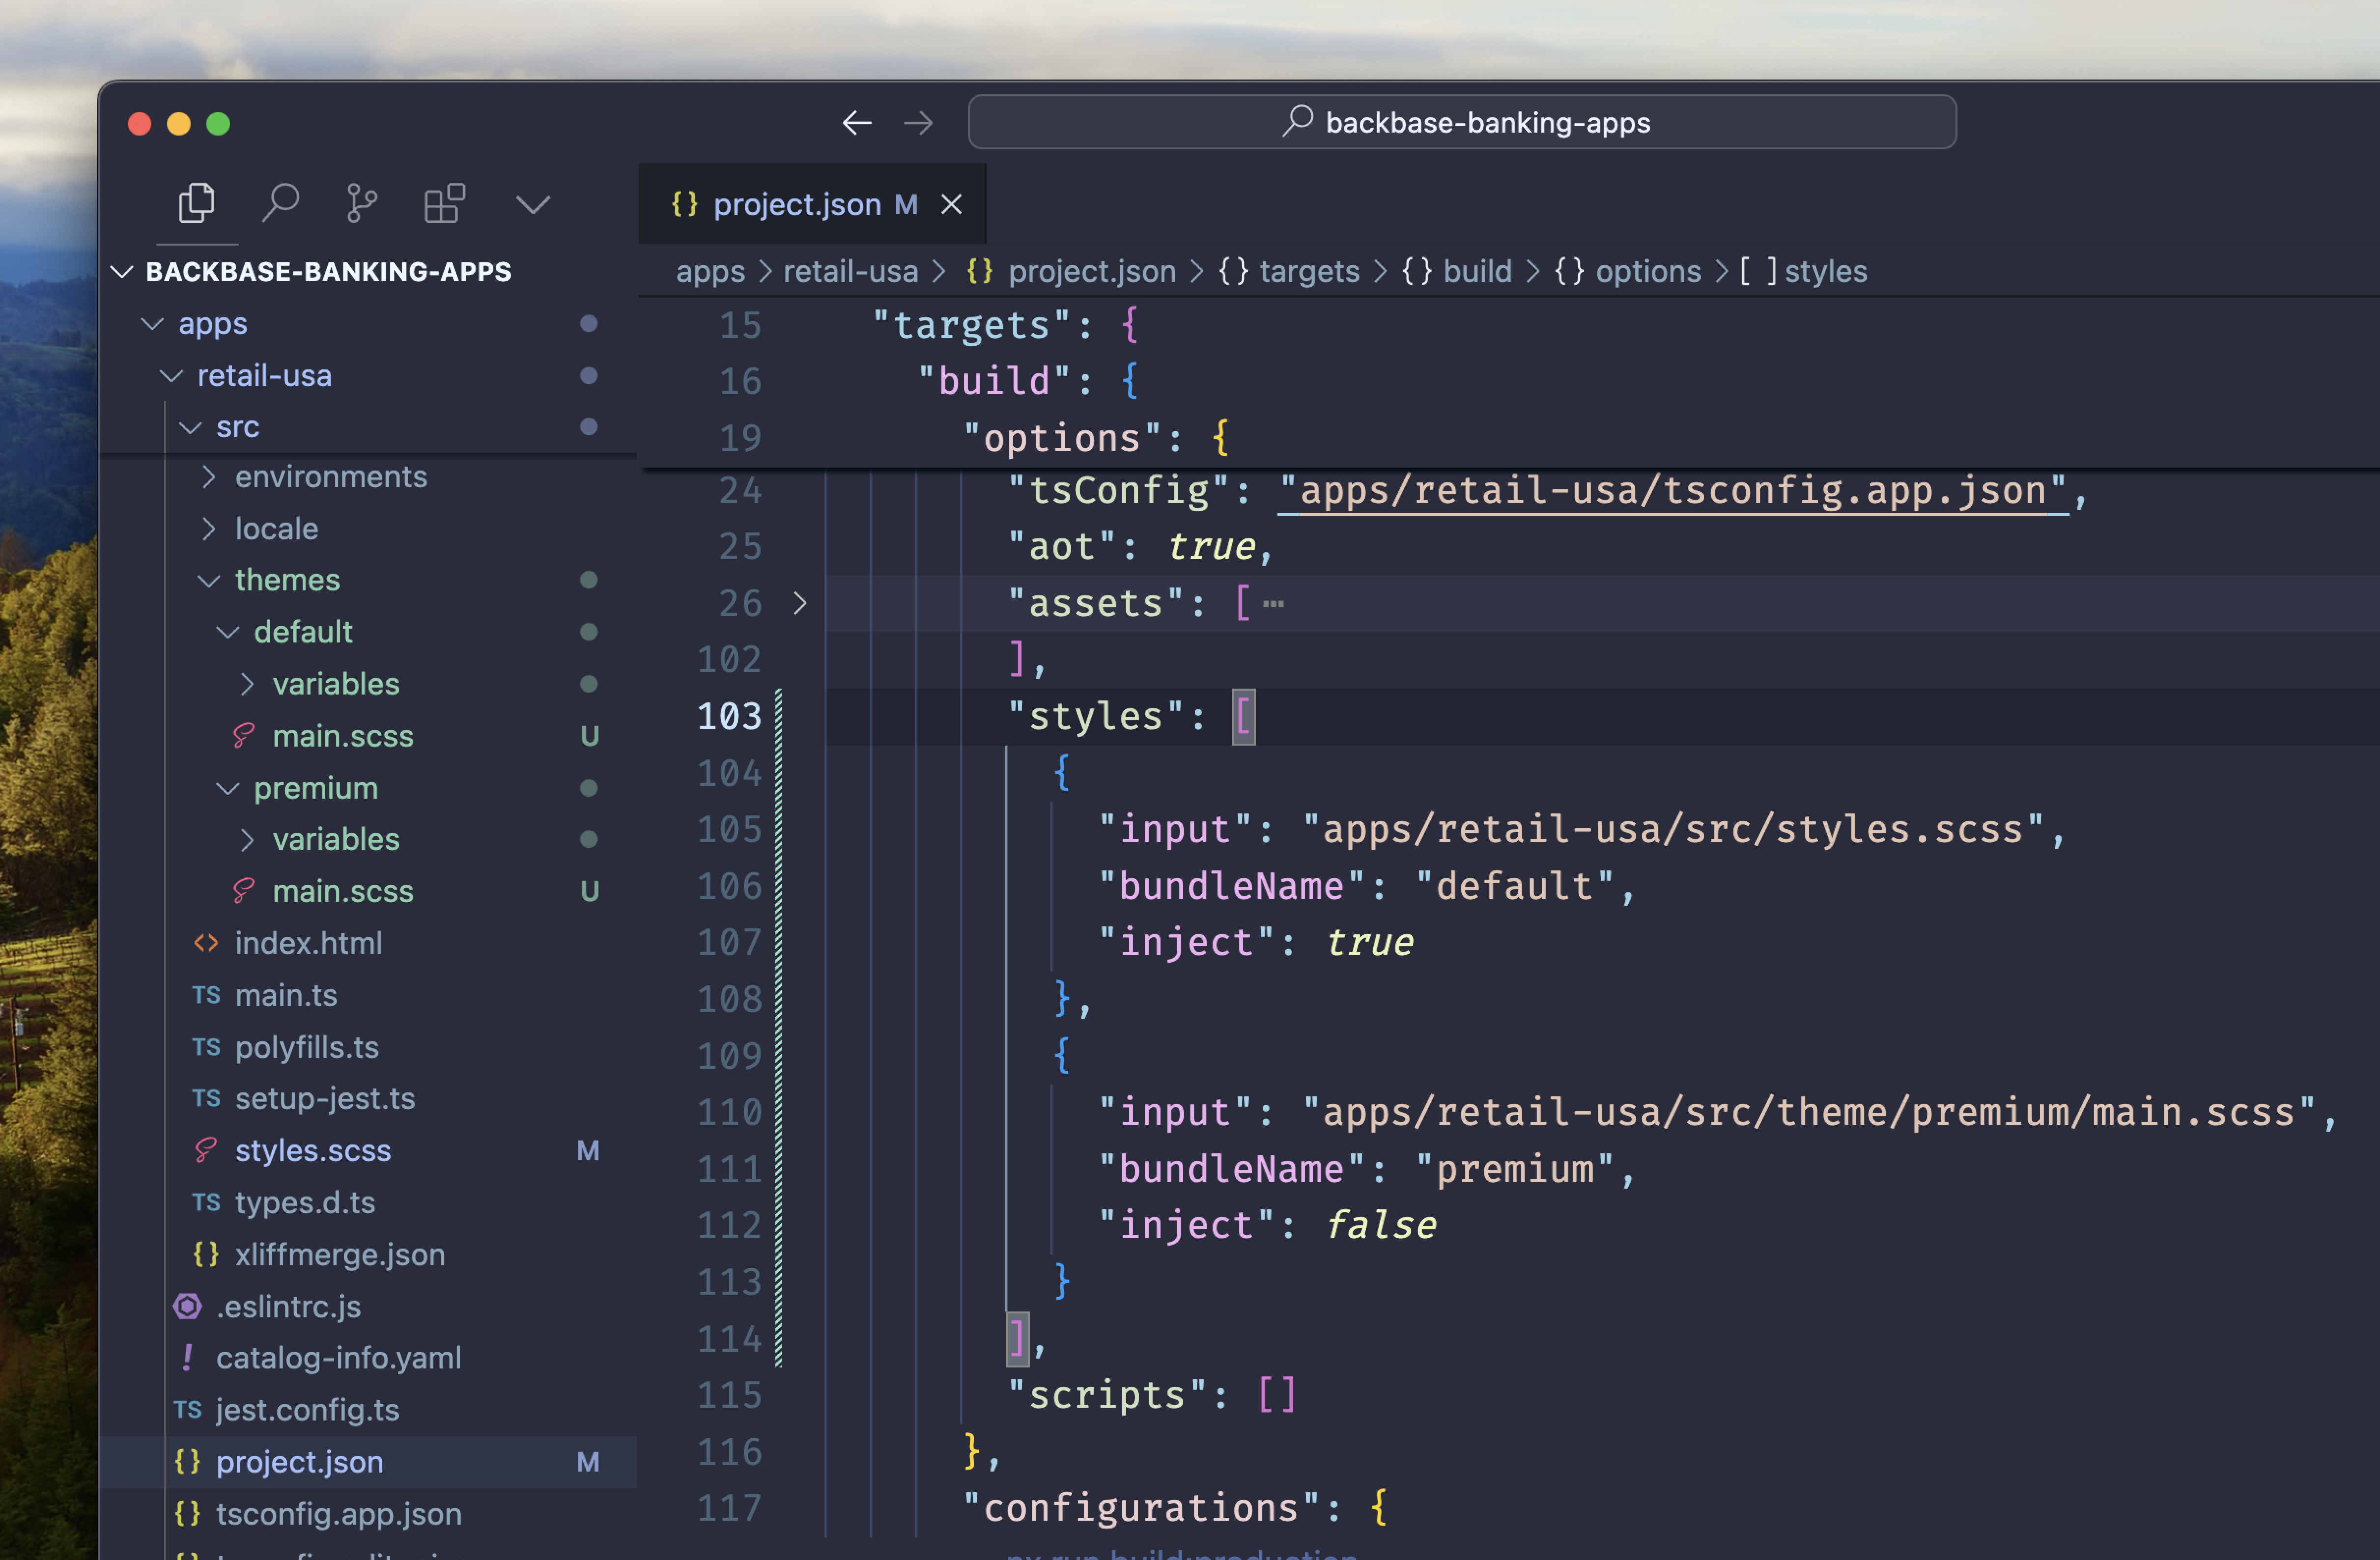This screenshot has height=1560, width=2380.
Task: Open the apps/retail-usa/tsconfig.app.json path link
Action: click(x=1674, y=491)
